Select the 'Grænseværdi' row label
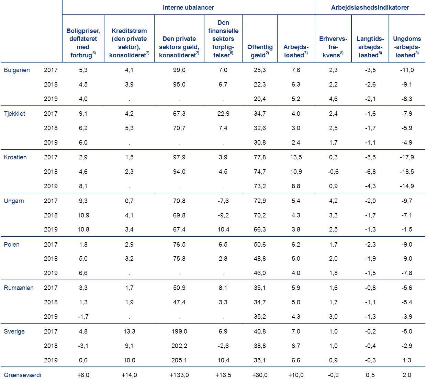 click(x=22, y=375)
